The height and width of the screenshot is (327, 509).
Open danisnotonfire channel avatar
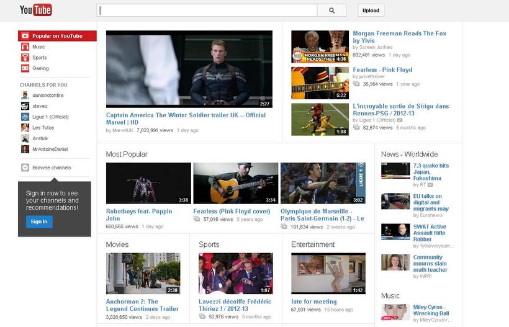(x=25, y=96)
